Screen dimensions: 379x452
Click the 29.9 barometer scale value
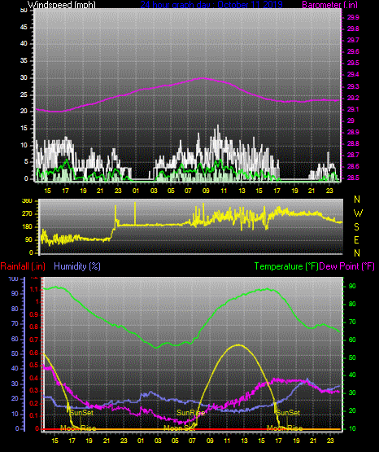point(353,17)
